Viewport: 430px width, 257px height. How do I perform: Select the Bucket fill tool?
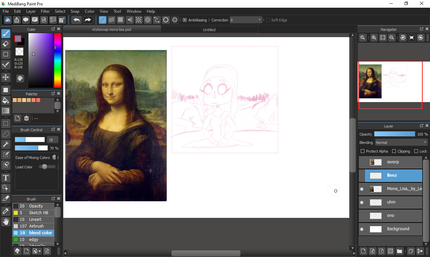6,100
